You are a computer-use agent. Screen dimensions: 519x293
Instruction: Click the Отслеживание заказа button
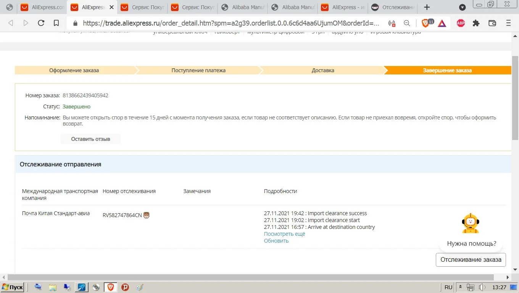tap(471, 260)
